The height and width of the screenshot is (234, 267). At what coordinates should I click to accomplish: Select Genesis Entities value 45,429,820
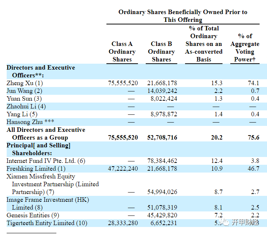click(162, 215)
